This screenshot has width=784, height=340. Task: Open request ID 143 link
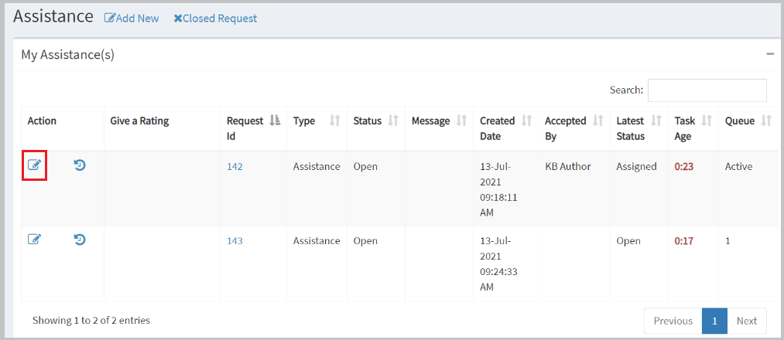click(235, 240)
